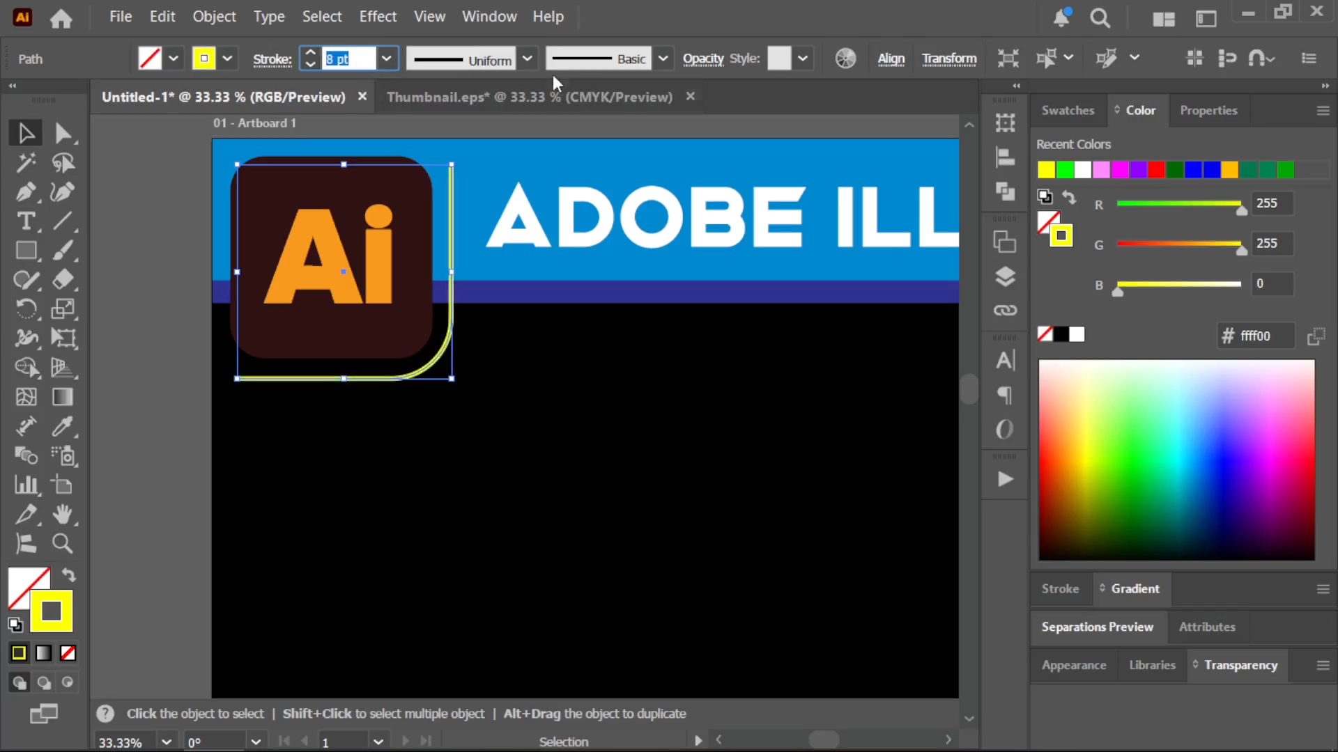Reset to default fill and stroke
Screen dimensions: 1338x752
pos(15,625)
